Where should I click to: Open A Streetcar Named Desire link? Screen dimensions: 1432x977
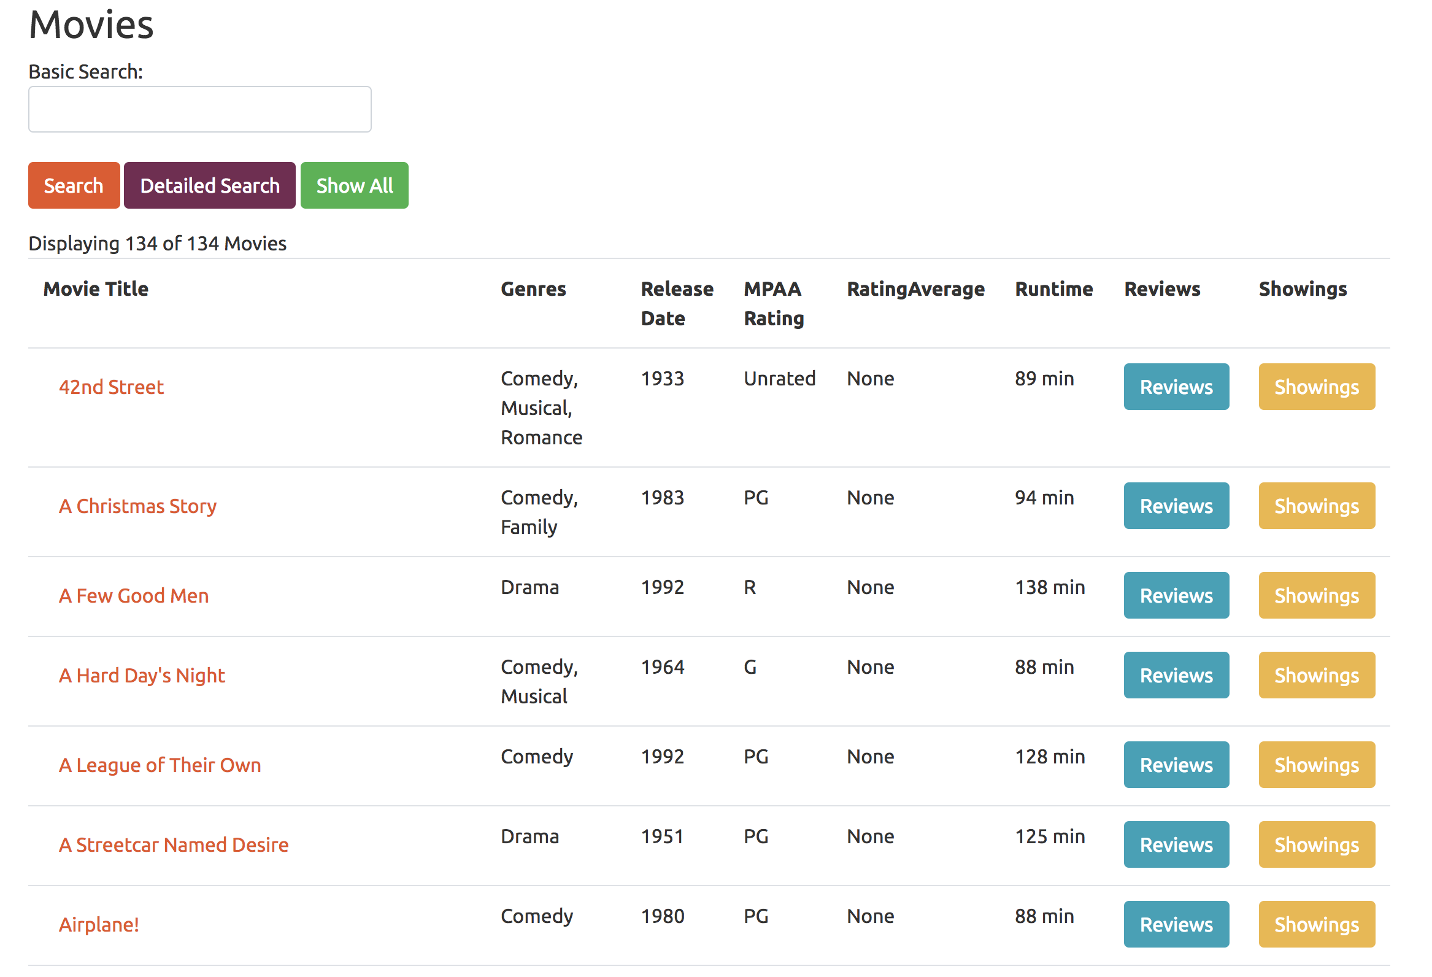point(173,844)
